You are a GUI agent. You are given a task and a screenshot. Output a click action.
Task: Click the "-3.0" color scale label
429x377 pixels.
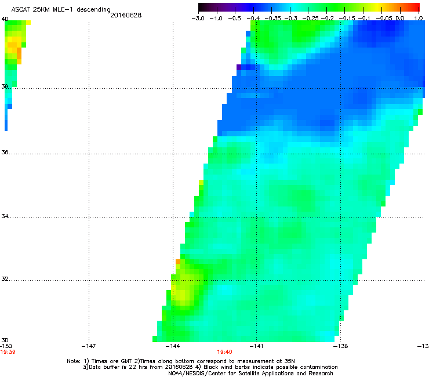(198, 19)
